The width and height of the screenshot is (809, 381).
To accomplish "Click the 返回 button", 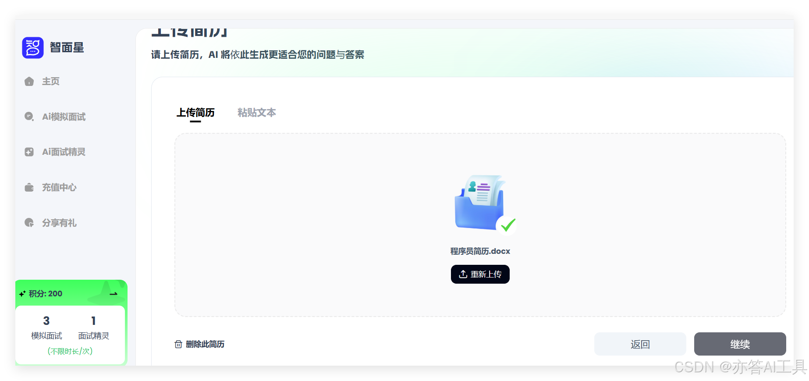I will pyautogui.click(x=640, y=344).
